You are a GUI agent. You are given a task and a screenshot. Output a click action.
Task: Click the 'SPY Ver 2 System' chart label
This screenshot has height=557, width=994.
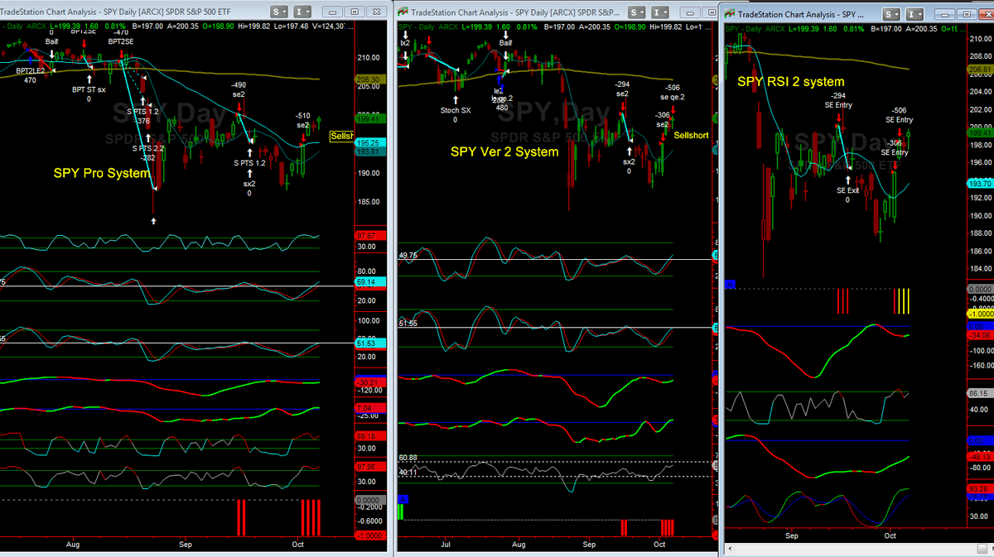click(505, 151)
